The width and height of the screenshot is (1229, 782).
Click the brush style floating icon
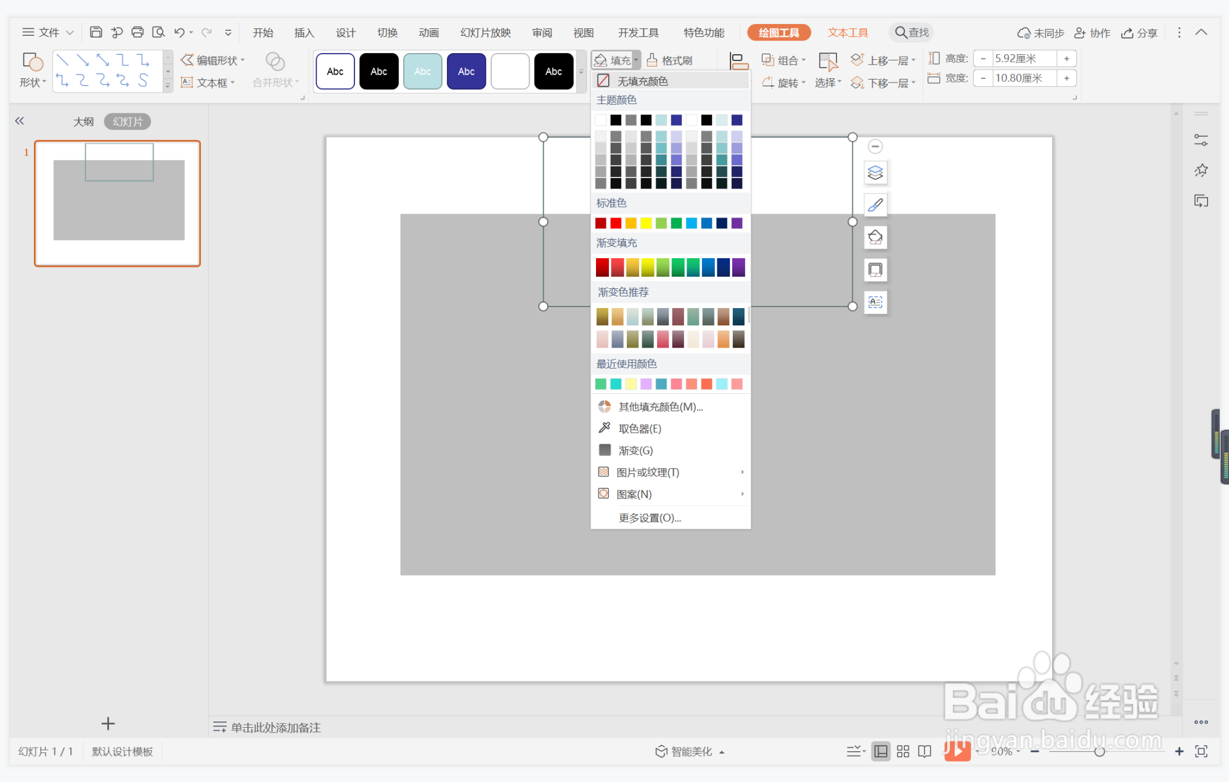coord(875,205)
